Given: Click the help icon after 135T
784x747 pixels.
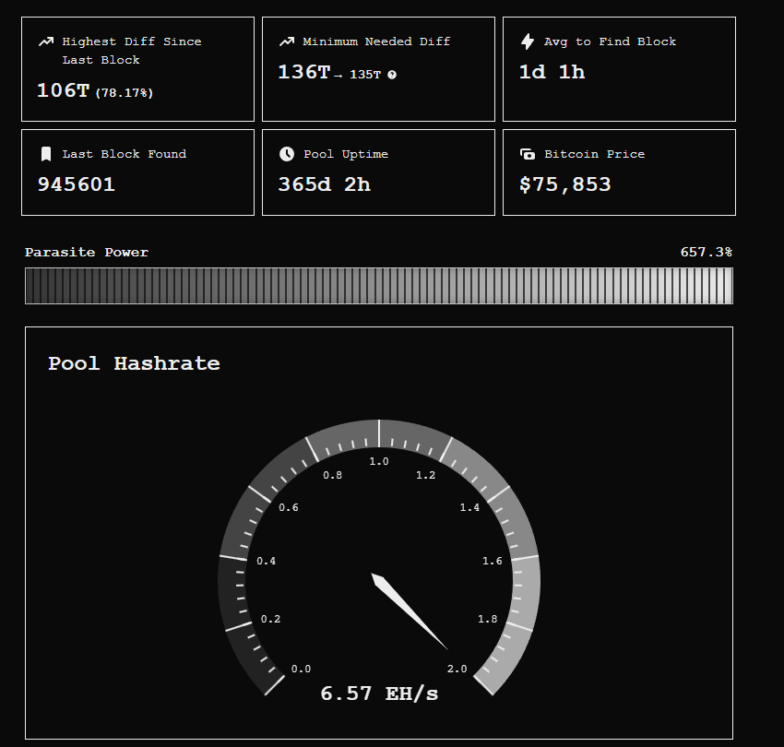Looking at the screenshot, I should [x=393, y=75].
